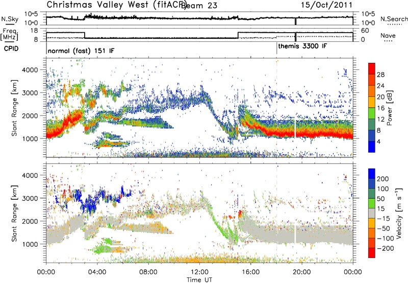Click the '16' power colorbar tick

tap(380, 108)
